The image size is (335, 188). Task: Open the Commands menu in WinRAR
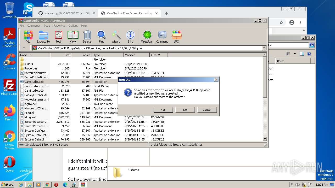(x=34, y=26)
